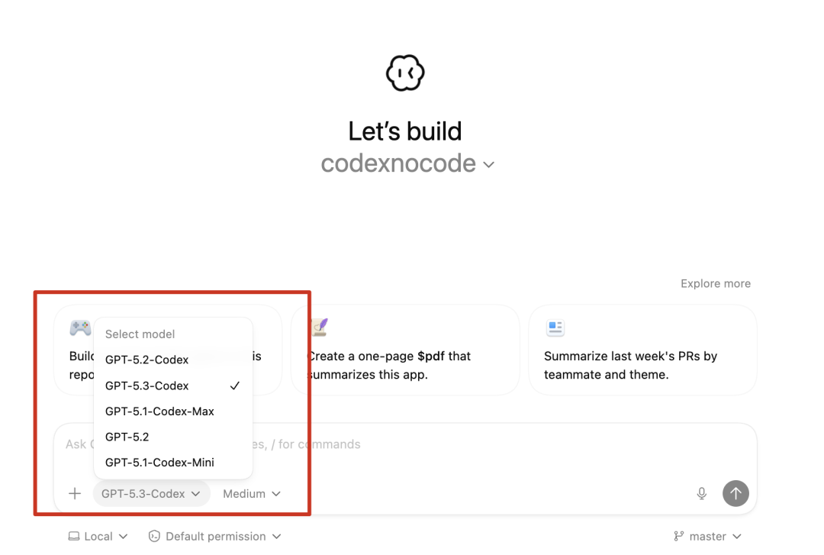Collapse the GPT-5.3-Codex model selector
This screenshot has width=824, height=555.
click(x=151, y=494)
